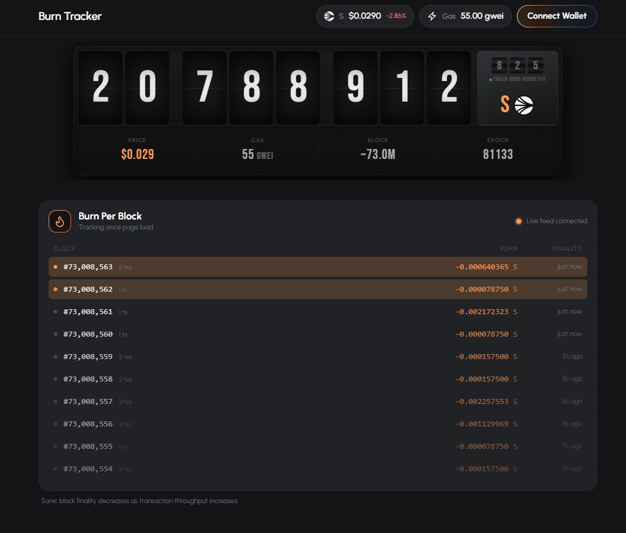
Task: Click the orange dot of block #73,008,563
Action: point(55,267)
